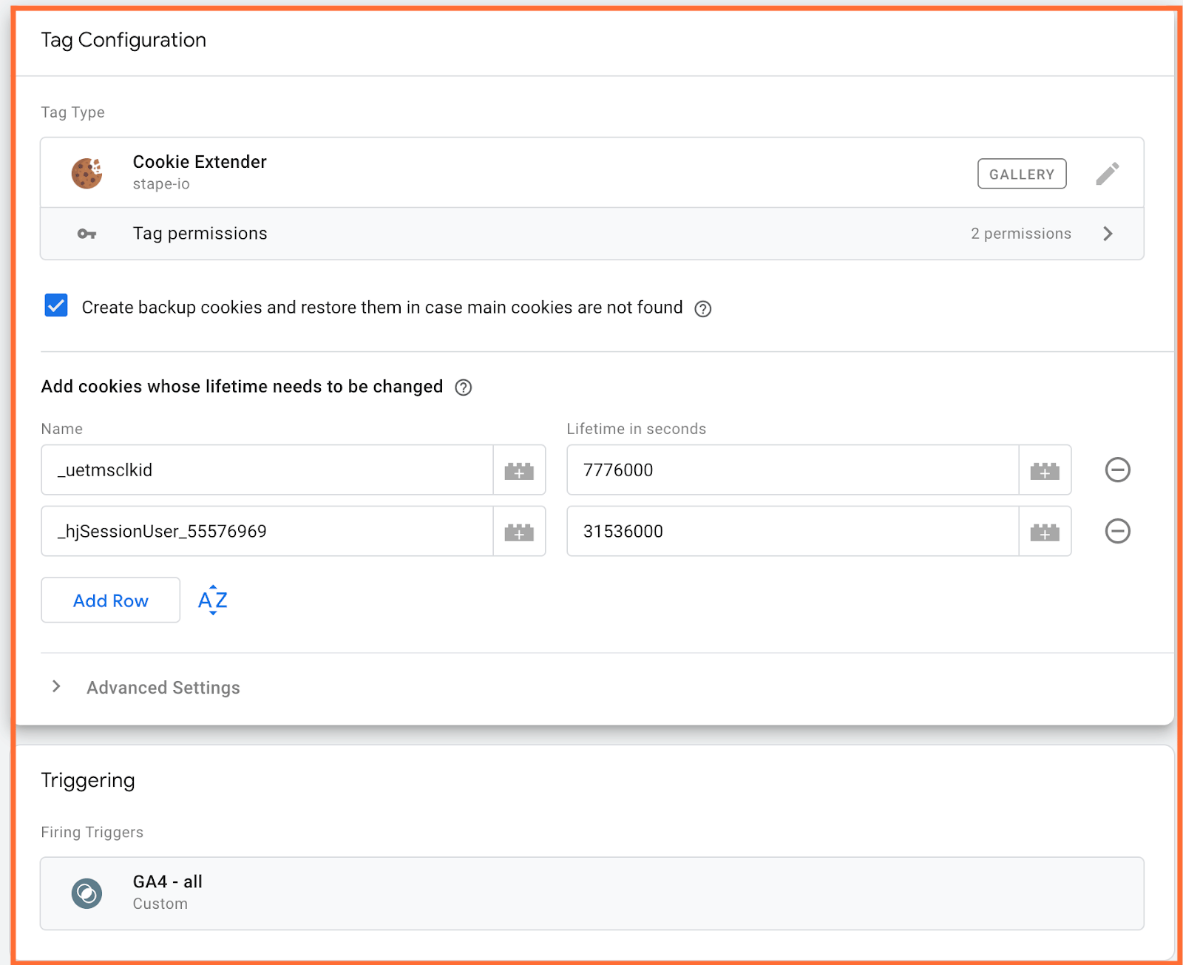1183x965 pixels.
Task: Click the 7776000 lifetime input
Action: (793, 470)
